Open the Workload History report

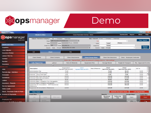(107, 97)
